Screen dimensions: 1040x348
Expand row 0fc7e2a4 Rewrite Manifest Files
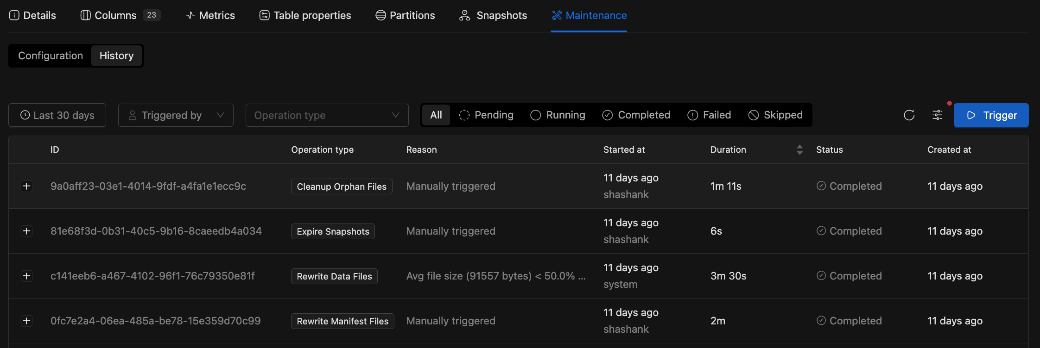pos(27,321)
